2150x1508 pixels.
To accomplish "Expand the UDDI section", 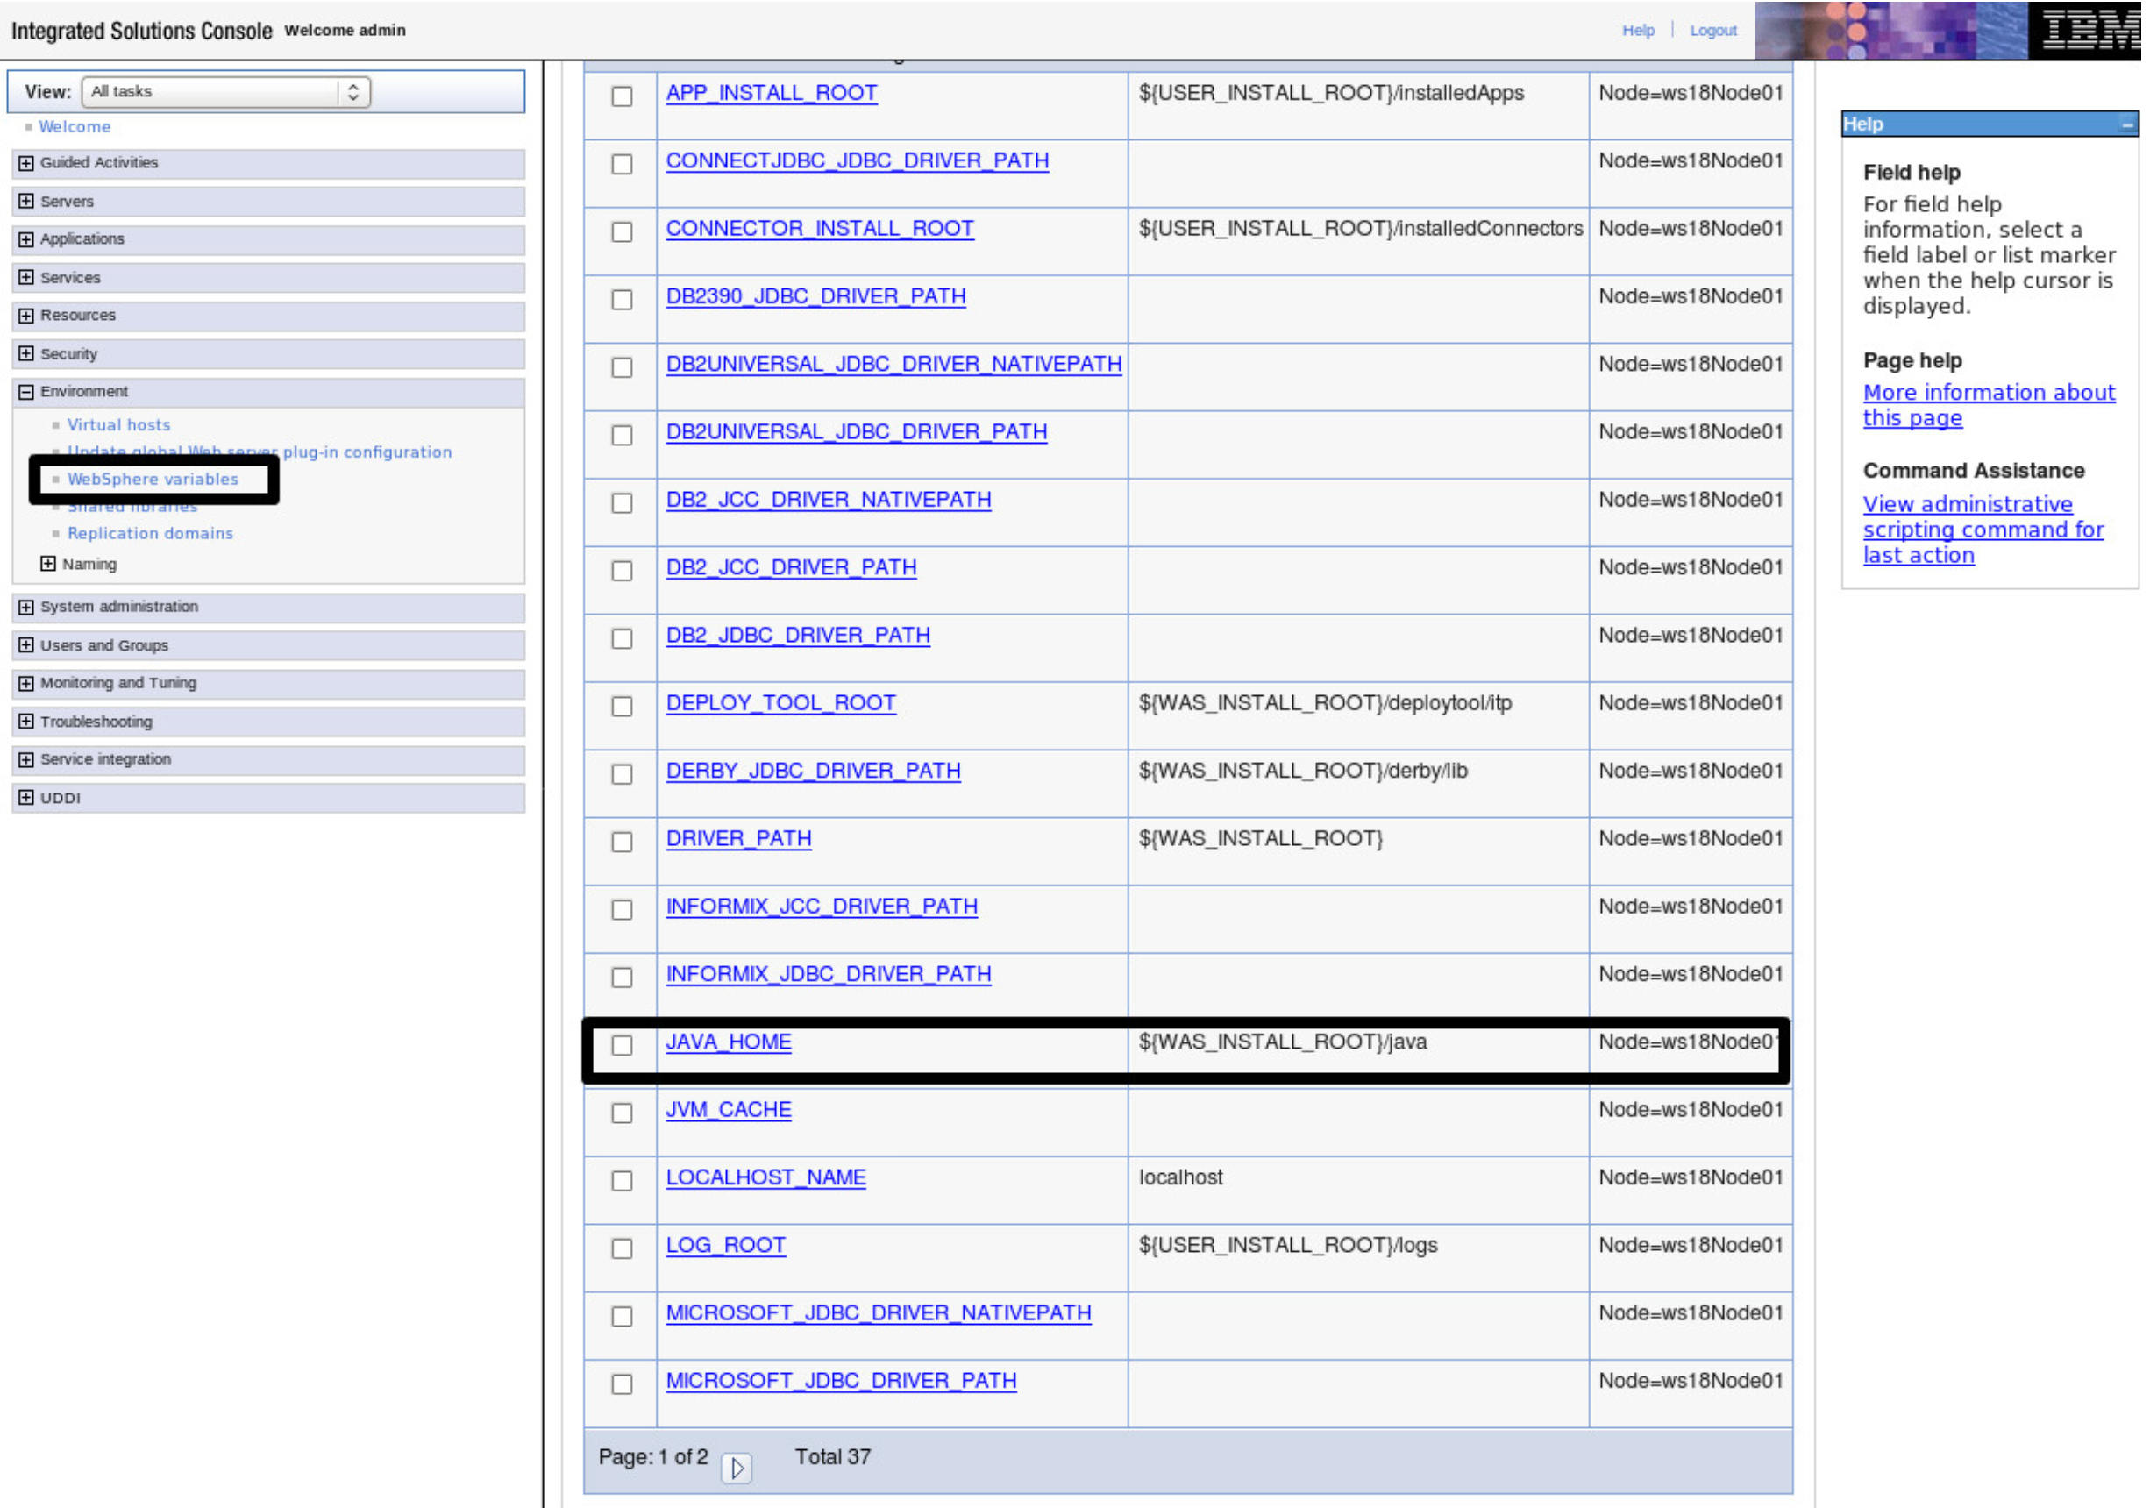I will coord(26,799).
